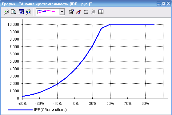
Task: Click x-axis label 90%
Action: (145, 104)
